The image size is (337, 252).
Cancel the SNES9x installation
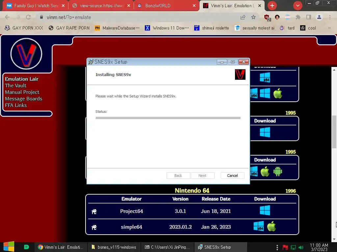(232, 176)
